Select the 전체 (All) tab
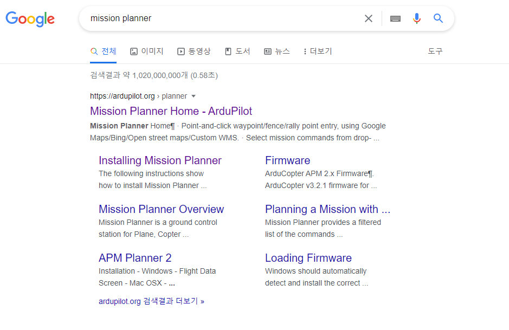Viewport: 509px width, 330px height. coord(103,51)
